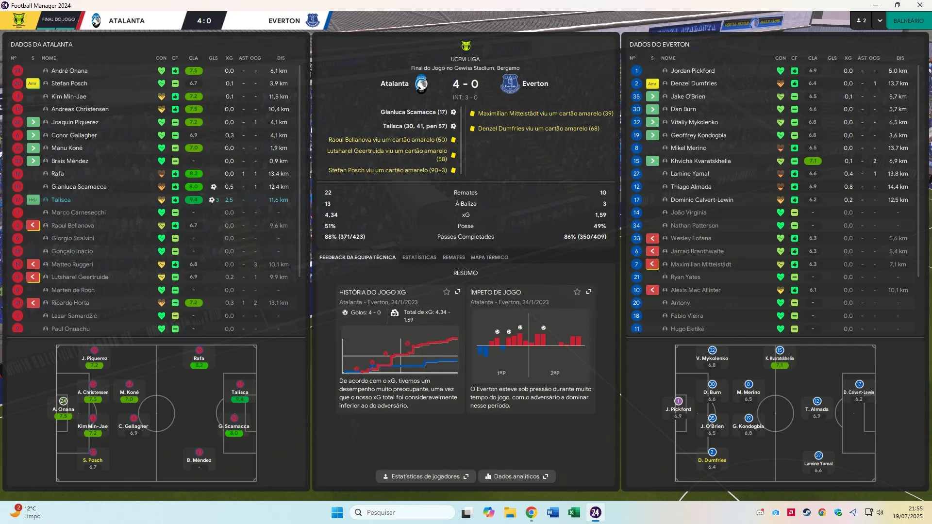The width and height of the screenshot is (932, 524).
Task: Click G. Scamacca on Atalanta pitch diagram
Action: [x=234, y=426]
